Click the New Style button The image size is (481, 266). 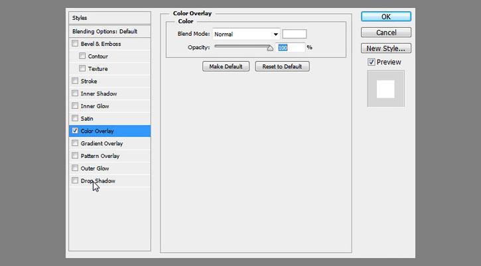click(x=386, y=48)
